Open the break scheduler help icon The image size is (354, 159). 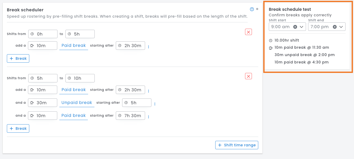[x=252, y=9]
